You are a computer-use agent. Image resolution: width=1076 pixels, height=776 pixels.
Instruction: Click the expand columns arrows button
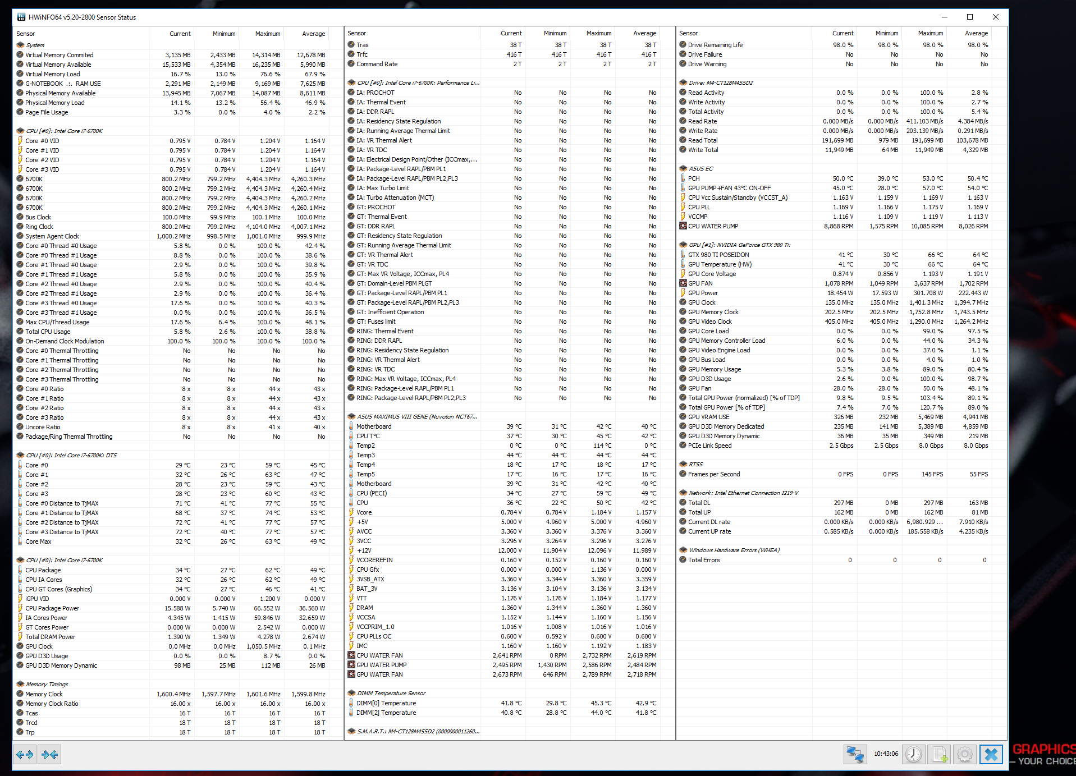point(25,755)
